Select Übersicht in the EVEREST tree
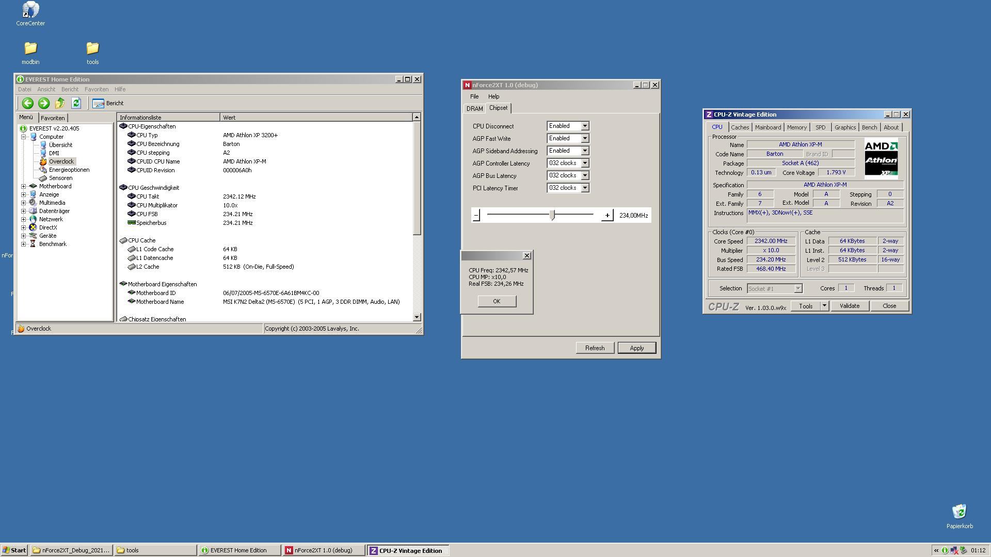991x557 pixels. coord(60,145)
